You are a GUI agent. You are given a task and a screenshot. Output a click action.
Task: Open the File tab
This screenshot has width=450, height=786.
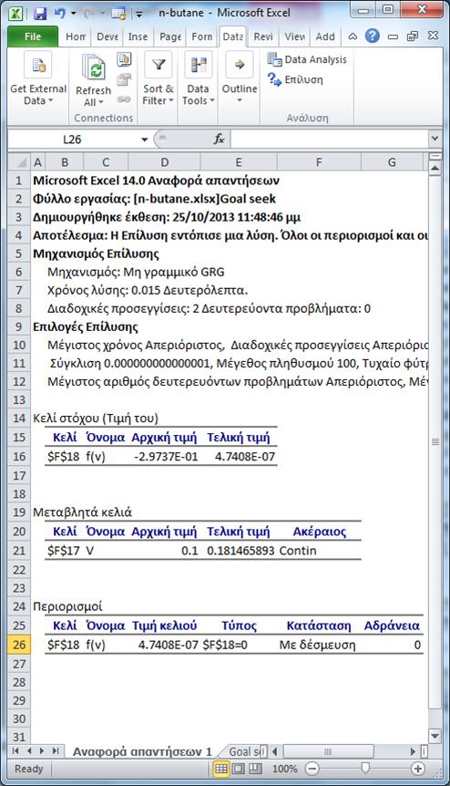33,36
